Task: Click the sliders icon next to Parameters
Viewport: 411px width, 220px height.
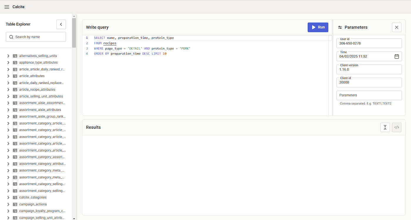Action: [x=340, y=27]
